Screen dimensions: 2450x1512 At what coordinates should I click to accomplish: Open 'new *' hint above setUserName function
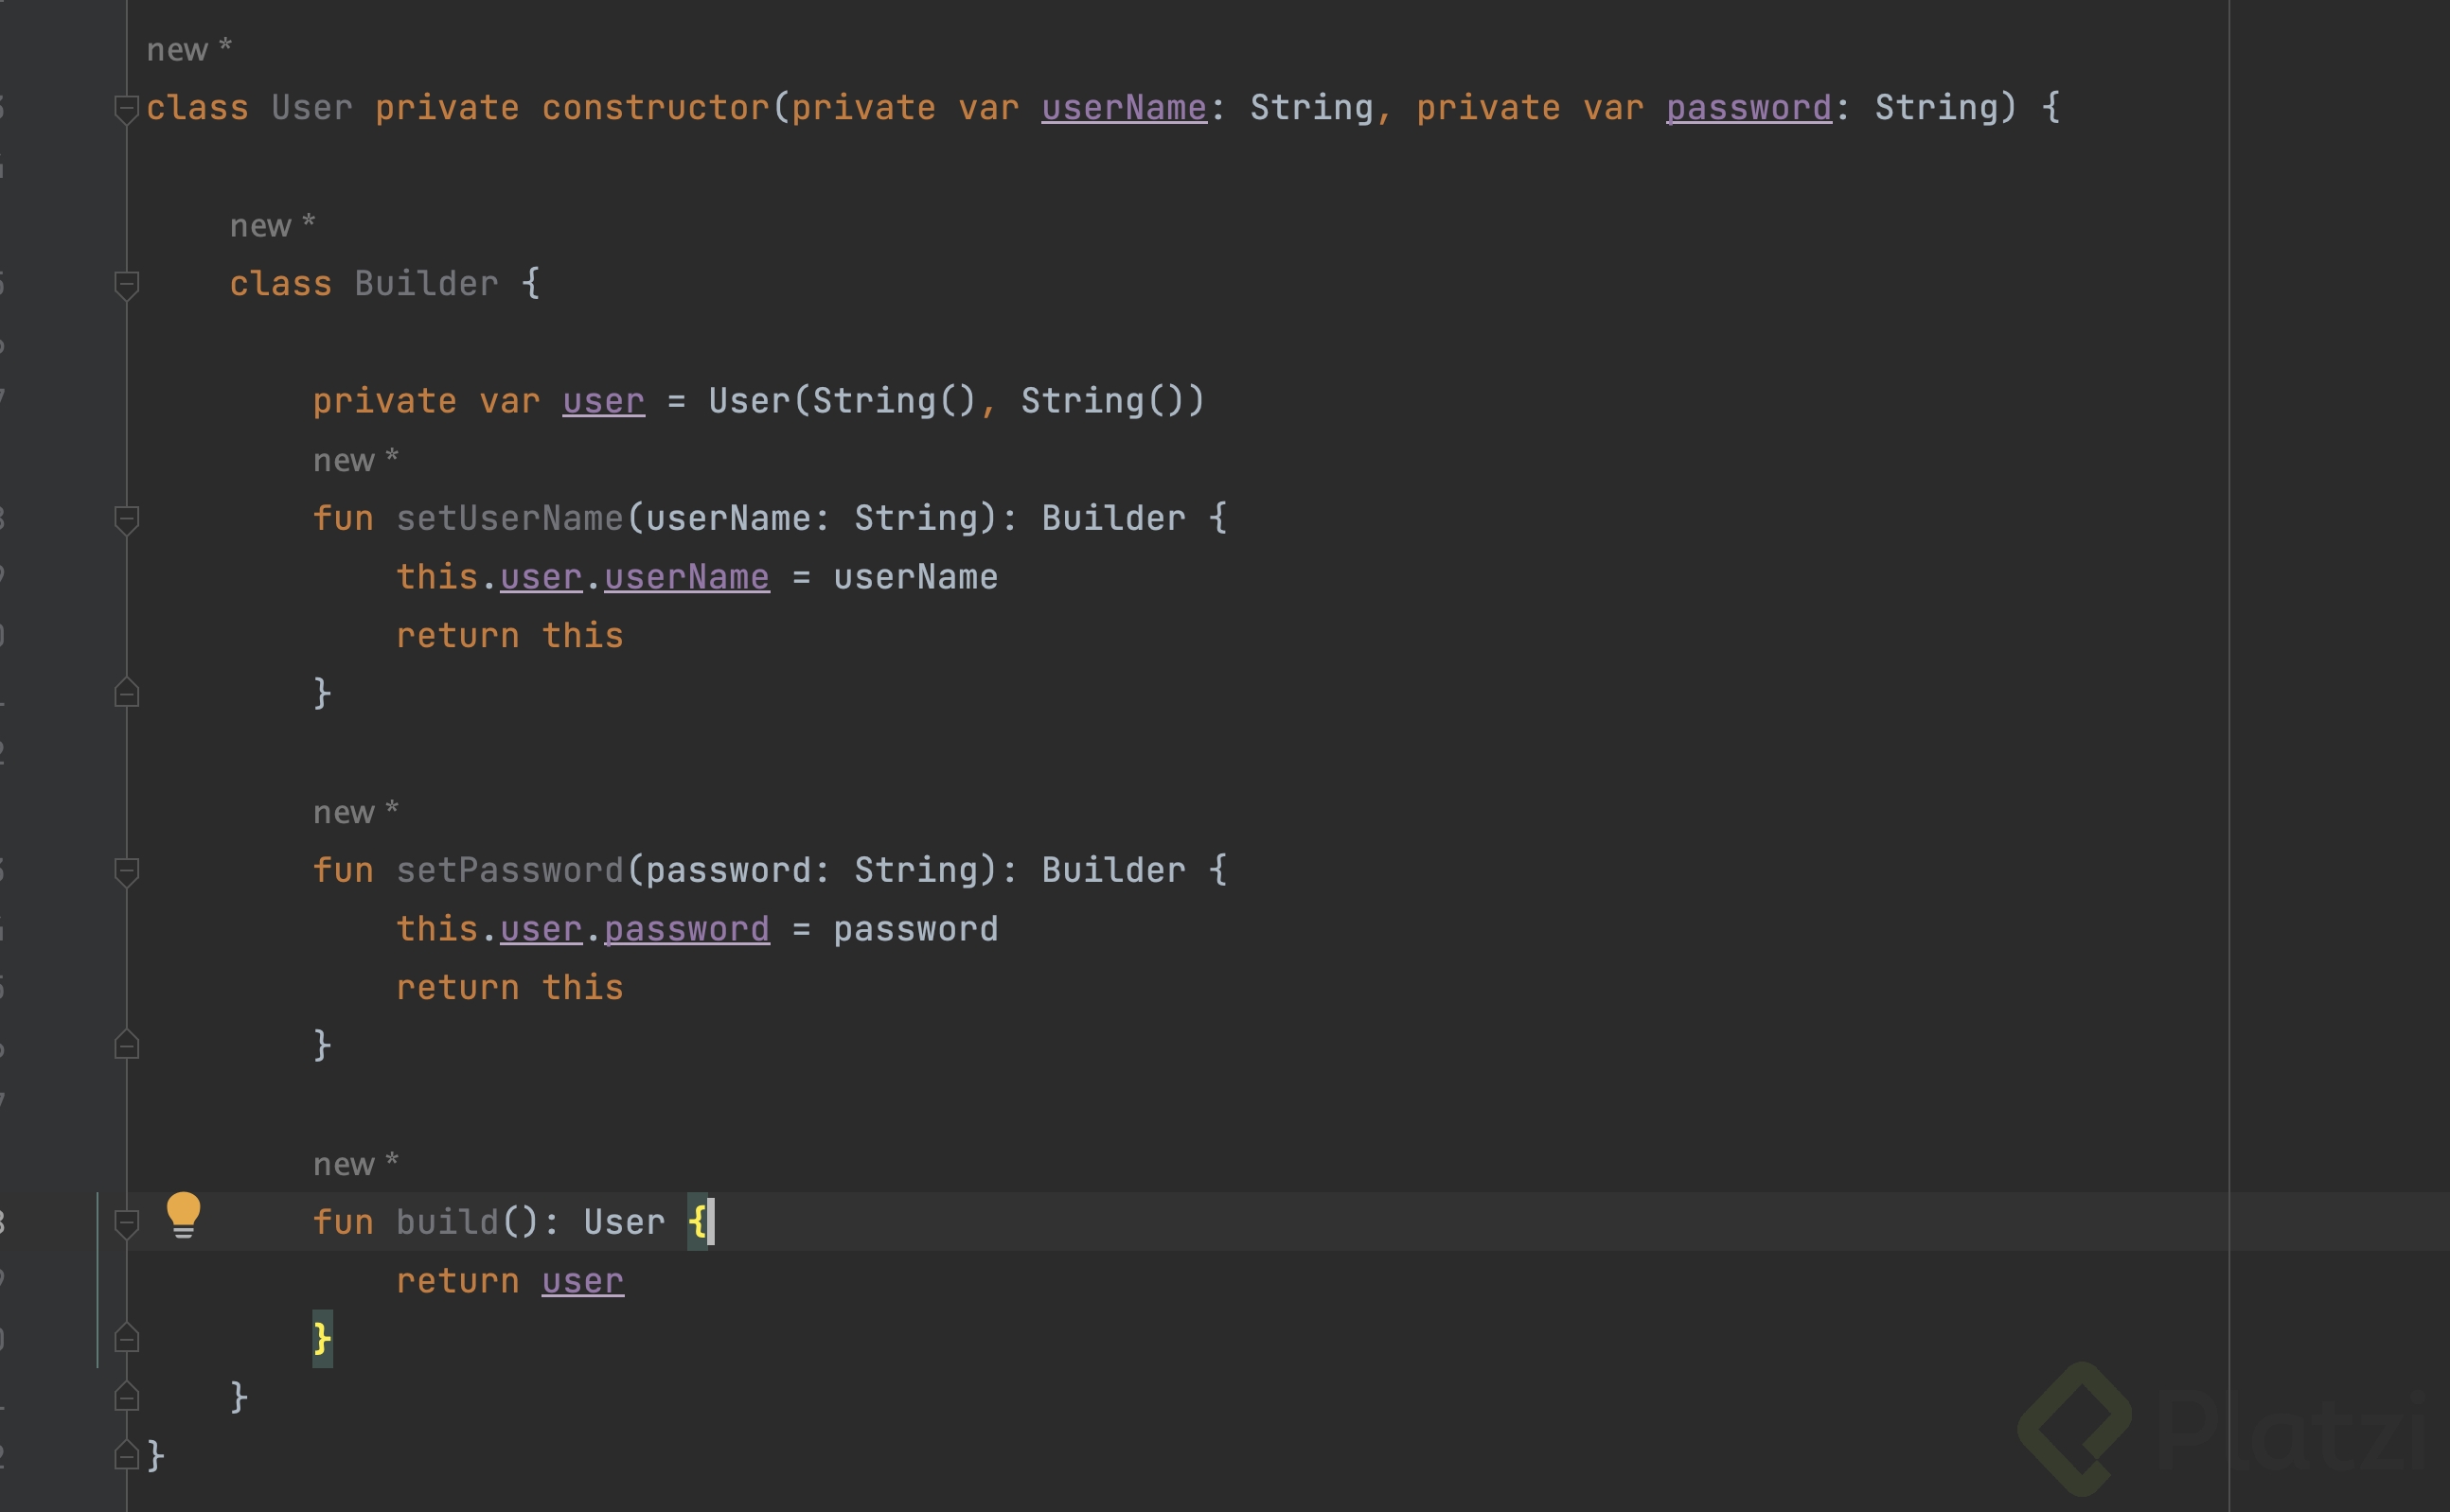tap(354, 460)
